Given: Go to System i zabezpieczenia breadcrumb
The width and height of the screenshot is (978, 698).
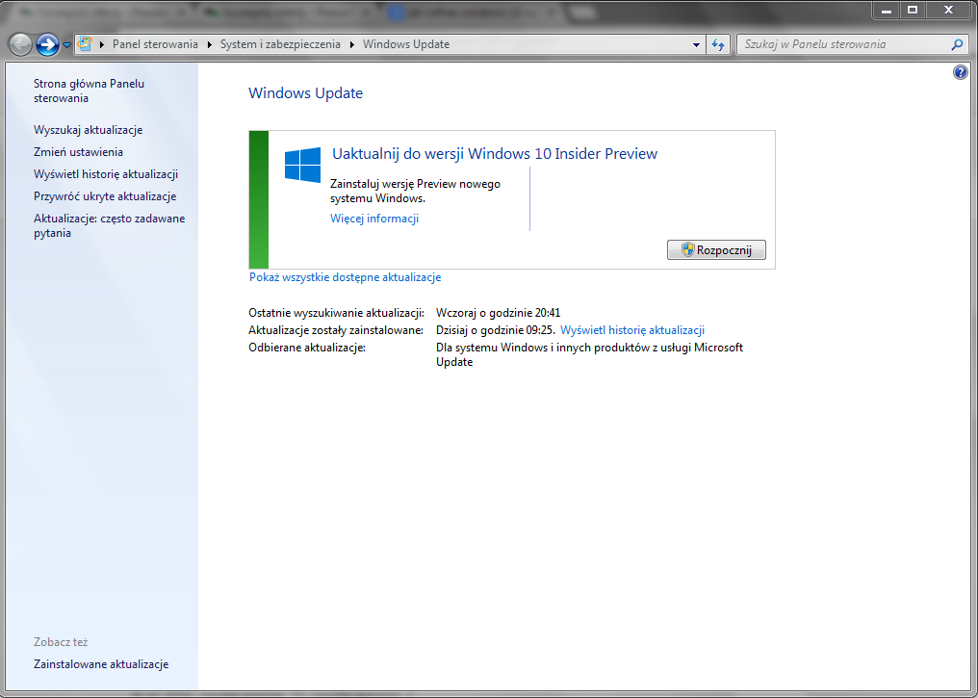Looking at the screenshot, I should point(281,44).
